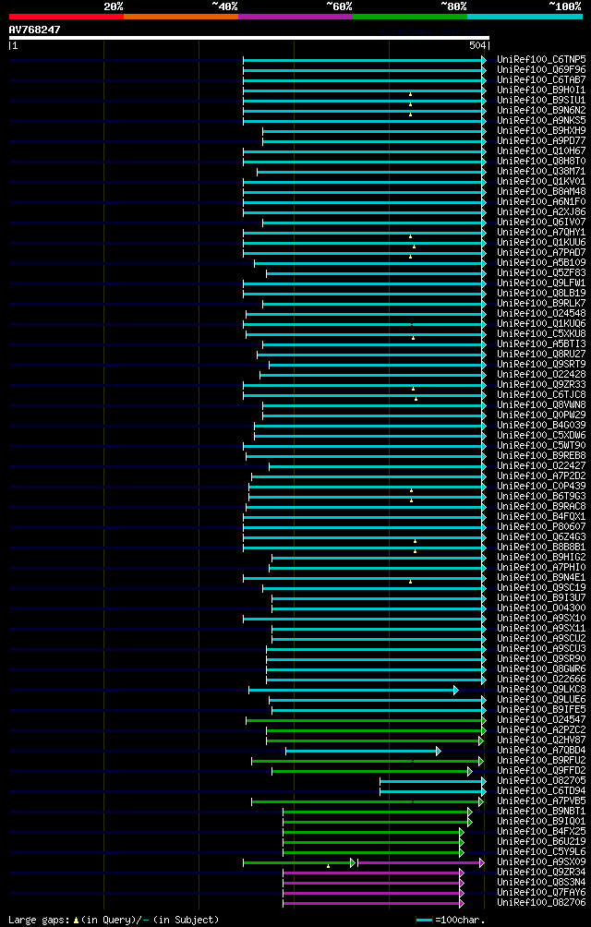
Task: Select the UniRef100_B9N4E1 label
Action: tap(541, 579)
